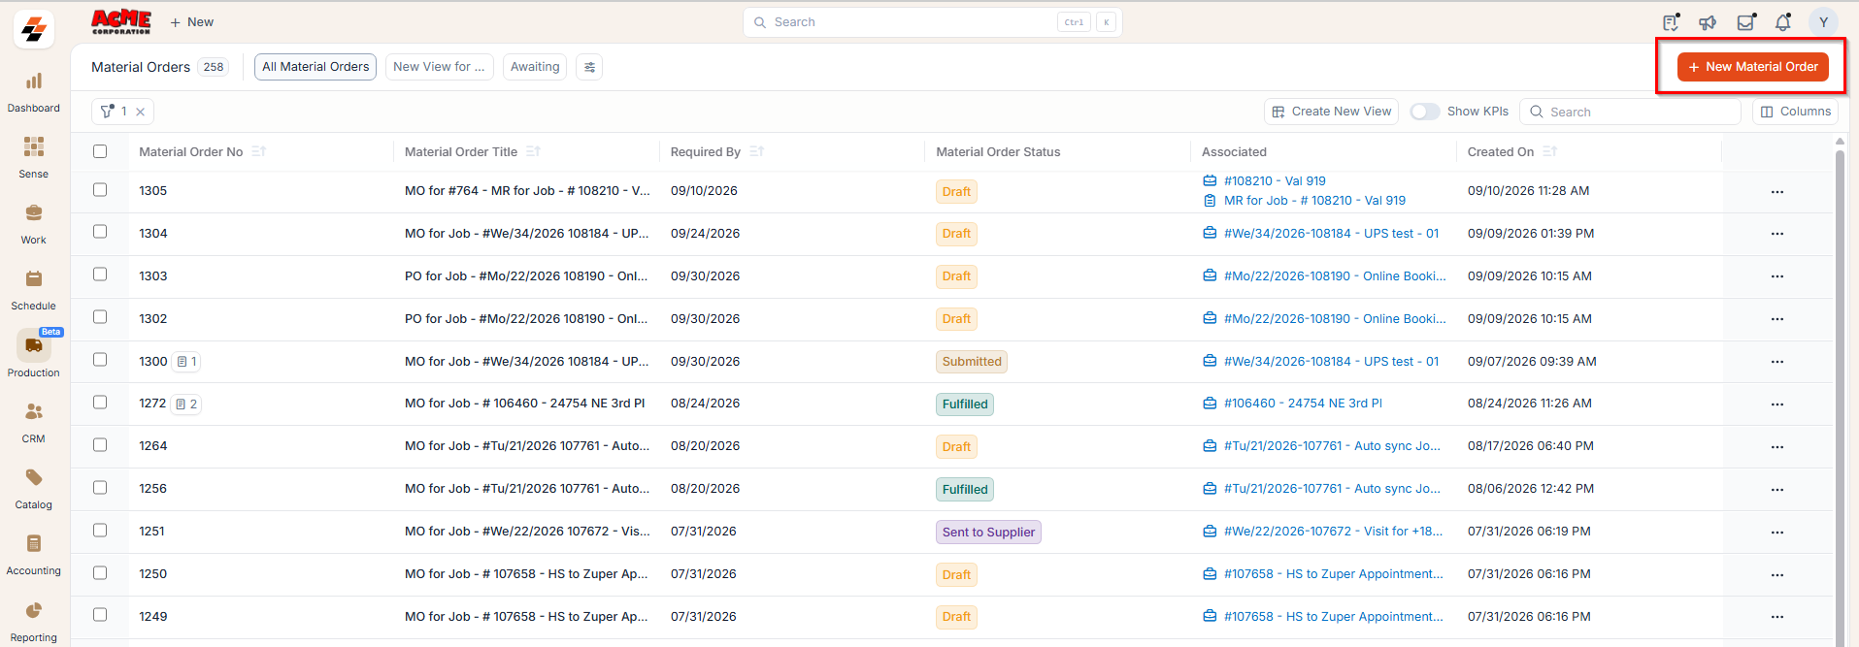
Task: Check the select-all header checkbox
Action: [x=100, y=151]
